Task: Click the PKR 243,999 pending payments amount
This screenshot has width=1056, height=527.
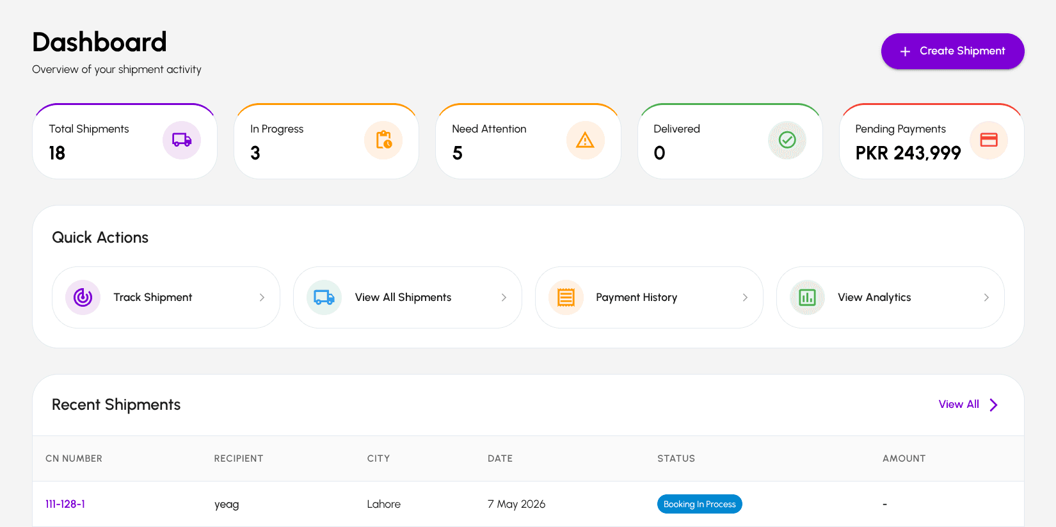Action: (x=908, y=153)
